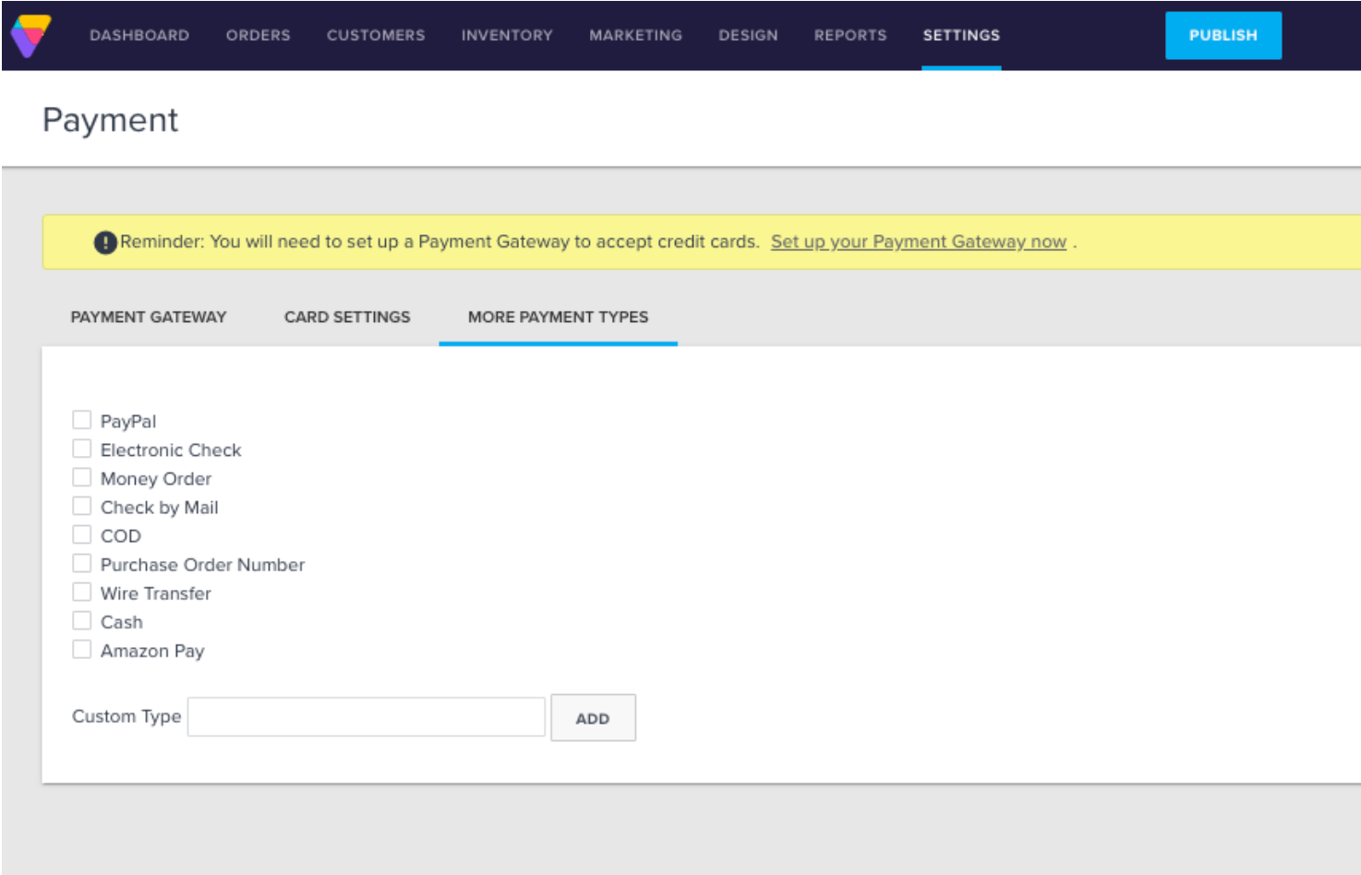The height and width of the screenshot is (875, 1361).
Task: Follow the Set up your Payment Gateway link
Action: 918,242
